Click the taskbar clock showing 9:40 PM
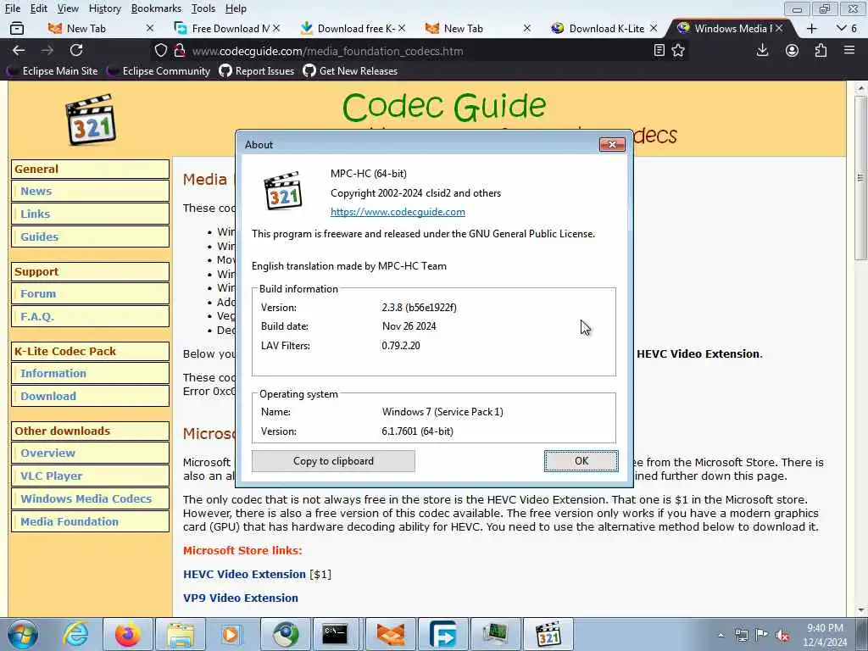 point(825,628)
